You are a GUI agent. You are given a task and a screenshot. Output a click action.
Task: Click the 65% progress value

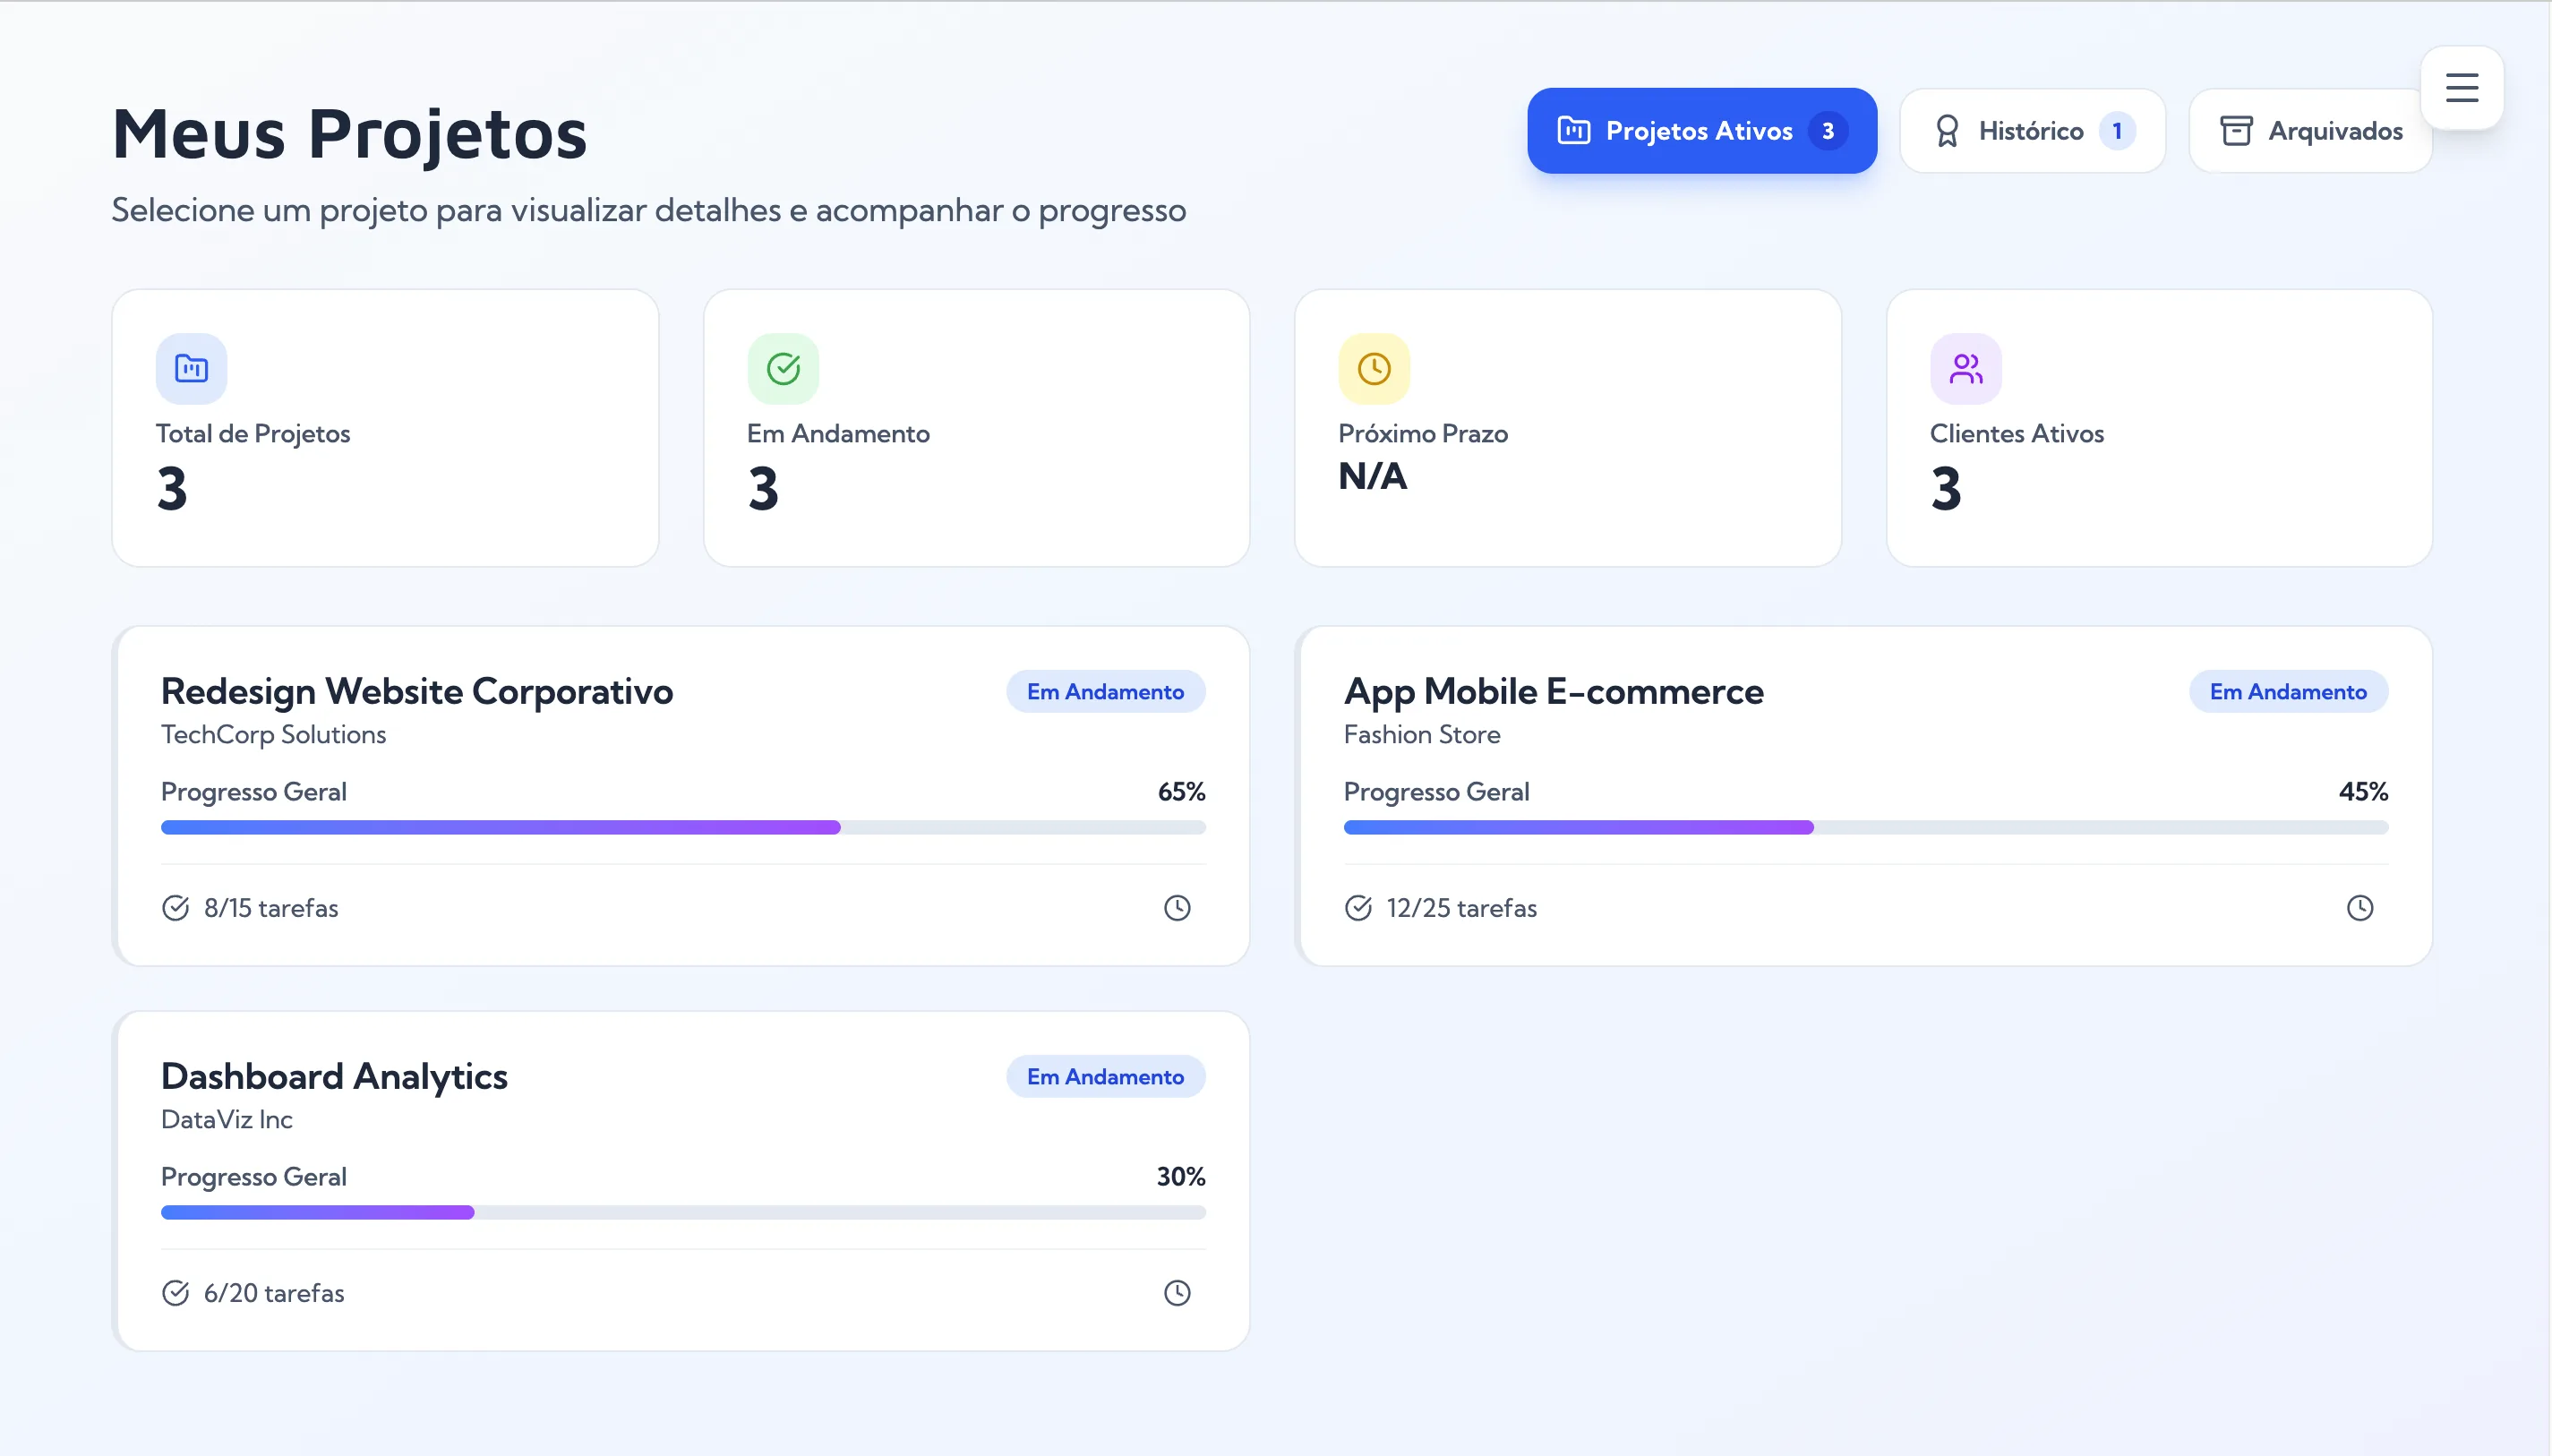(1181, 792)
